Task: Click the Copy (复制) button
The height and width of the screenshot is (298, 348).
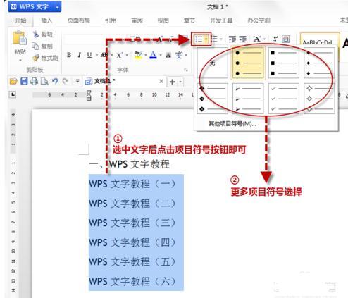Action: point(42,46)
